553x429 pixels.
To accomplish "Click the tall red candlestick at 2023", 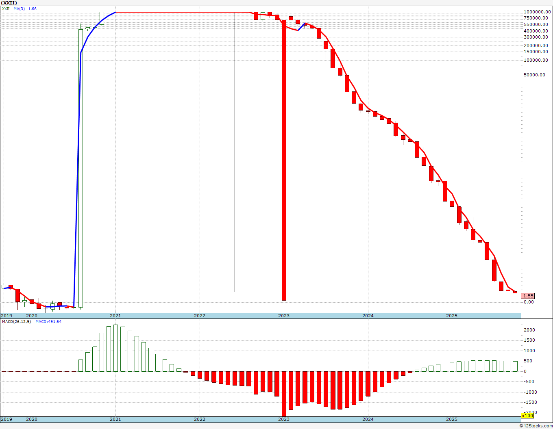I will pyautogui.click(x=284, y=160).
